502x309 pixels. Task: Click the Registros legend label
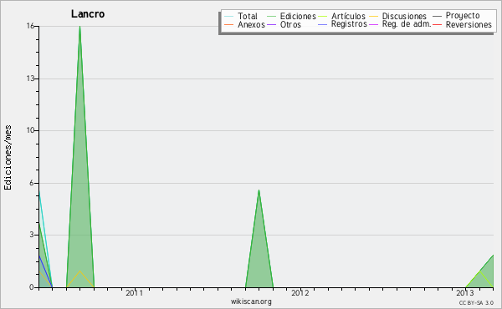(x=349, y=24)
